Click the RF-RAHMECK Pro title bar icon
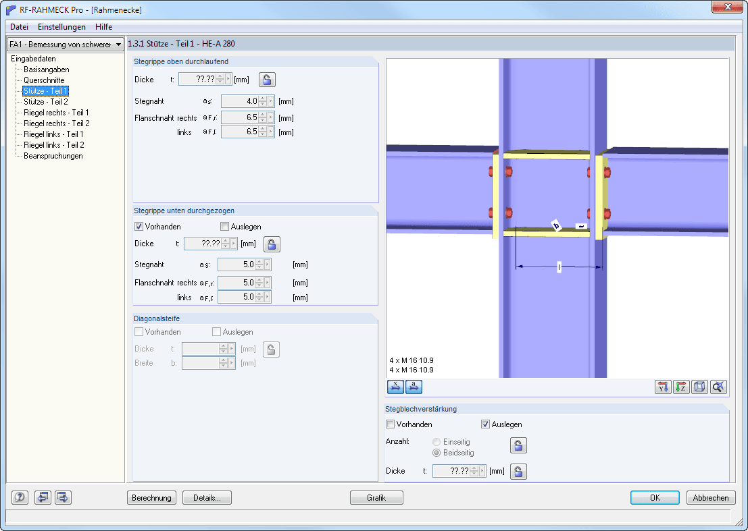This screenshot has height=531, width=748. 11,9
